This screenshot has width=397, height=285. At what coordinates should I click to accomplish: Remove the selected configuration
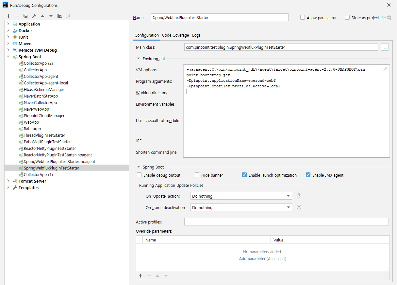point(17,16)
